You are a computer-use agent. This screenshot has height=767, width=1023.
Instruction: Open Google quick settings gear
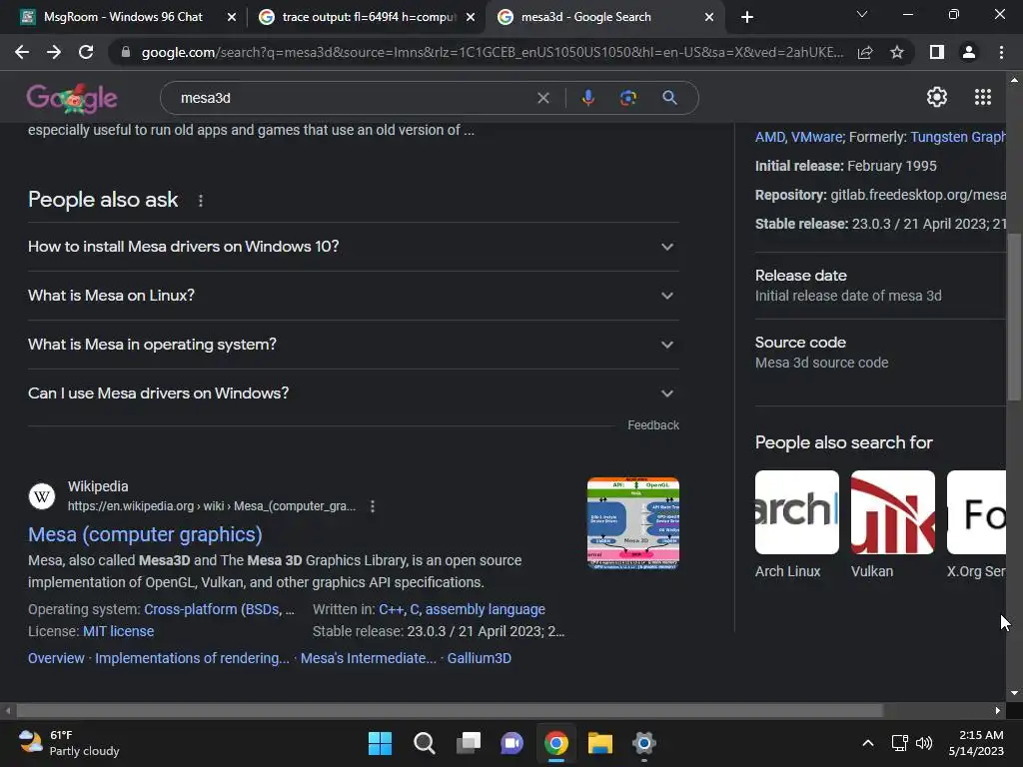(x=937, y=97)
